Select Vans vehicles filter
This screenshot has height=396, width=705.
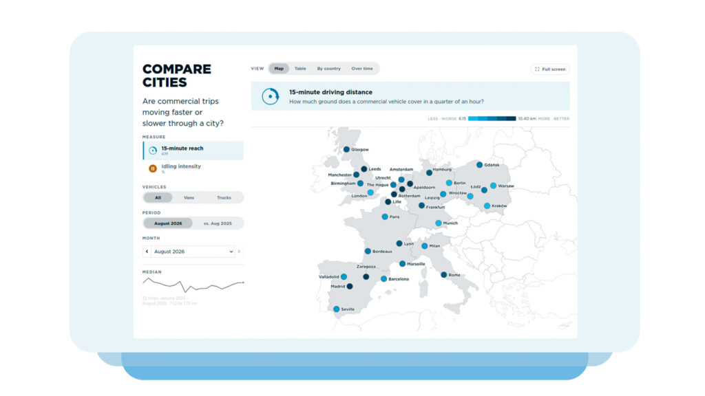pos(189,197)
